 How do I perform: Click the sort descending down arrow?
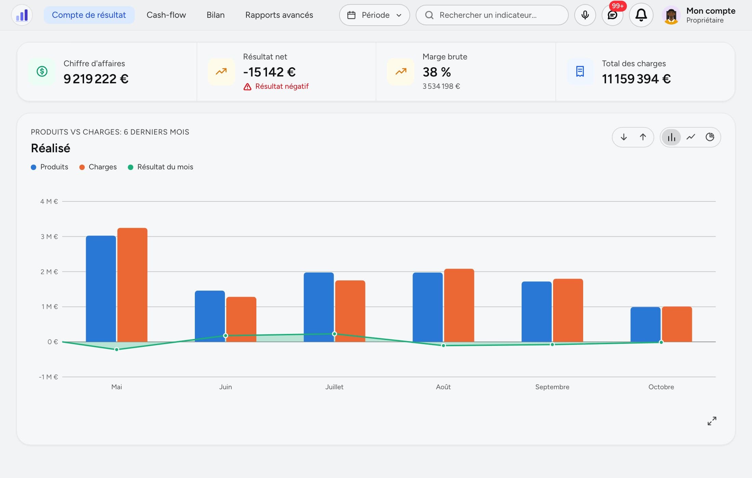pyautogui.click(x=623, y=137)
